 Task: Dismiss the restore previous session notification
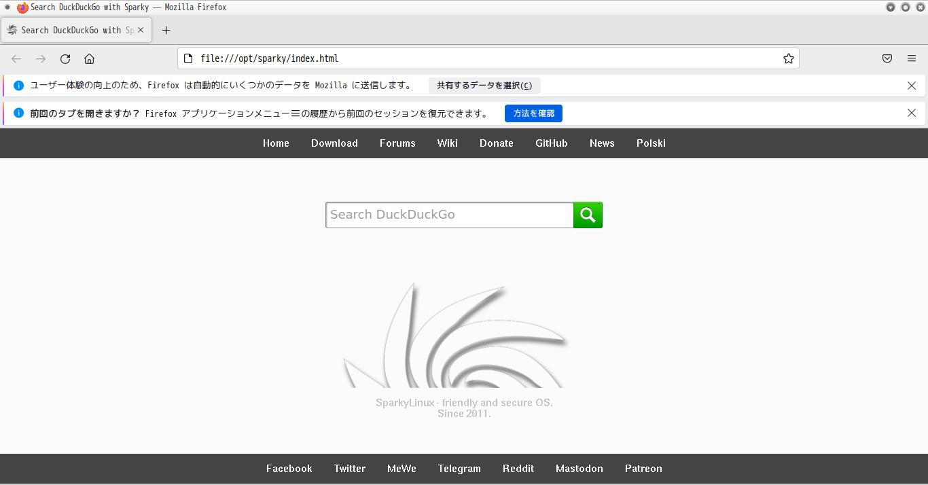click(912, 113)
